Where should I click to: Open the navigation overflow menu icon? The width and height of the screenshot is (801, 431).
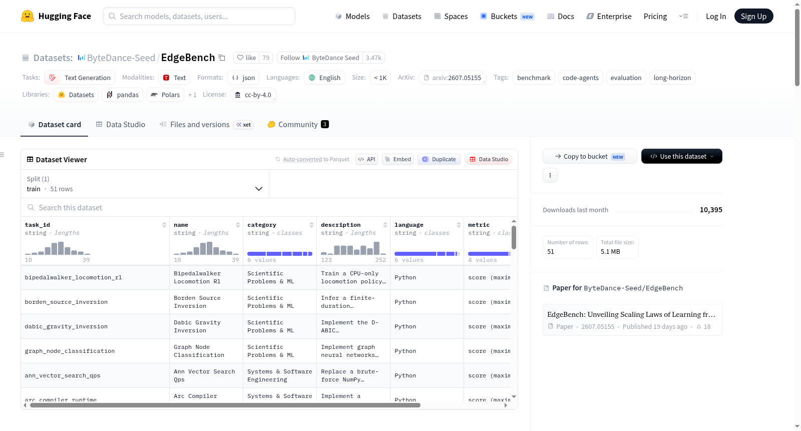coord(683,16)
